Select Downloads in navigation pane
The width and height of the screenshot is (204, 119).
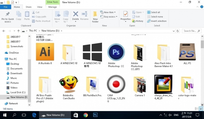coord(14,73)
